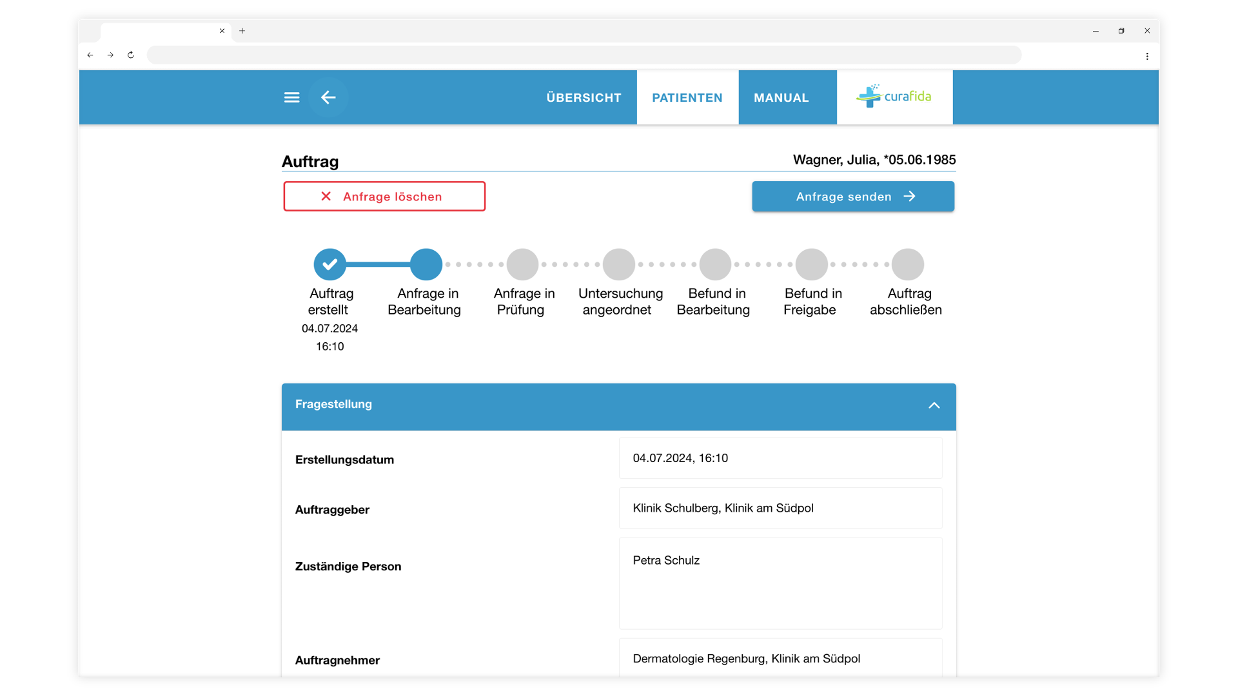This screenshot has width=1238, height=696.
Task: Restore the browser window size
Action: [x=1121, y=31]
